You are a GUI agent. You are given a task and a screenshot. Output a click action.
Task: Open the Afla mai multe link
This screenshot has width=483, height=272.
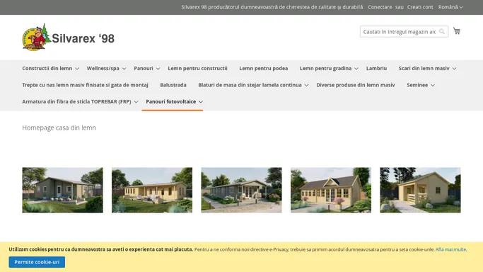pos(450,249)
